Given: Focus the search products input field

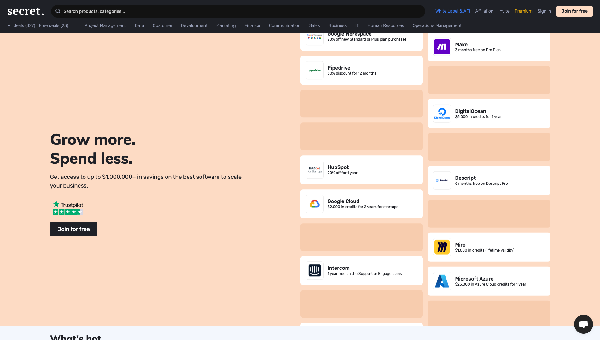Looking at the screenshot, I should pyautogui.click(x=238, y=11).
